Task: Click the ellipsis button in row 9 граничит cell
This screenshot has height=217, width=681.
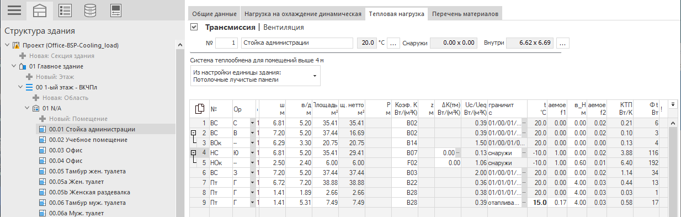Action: point(524,202)
